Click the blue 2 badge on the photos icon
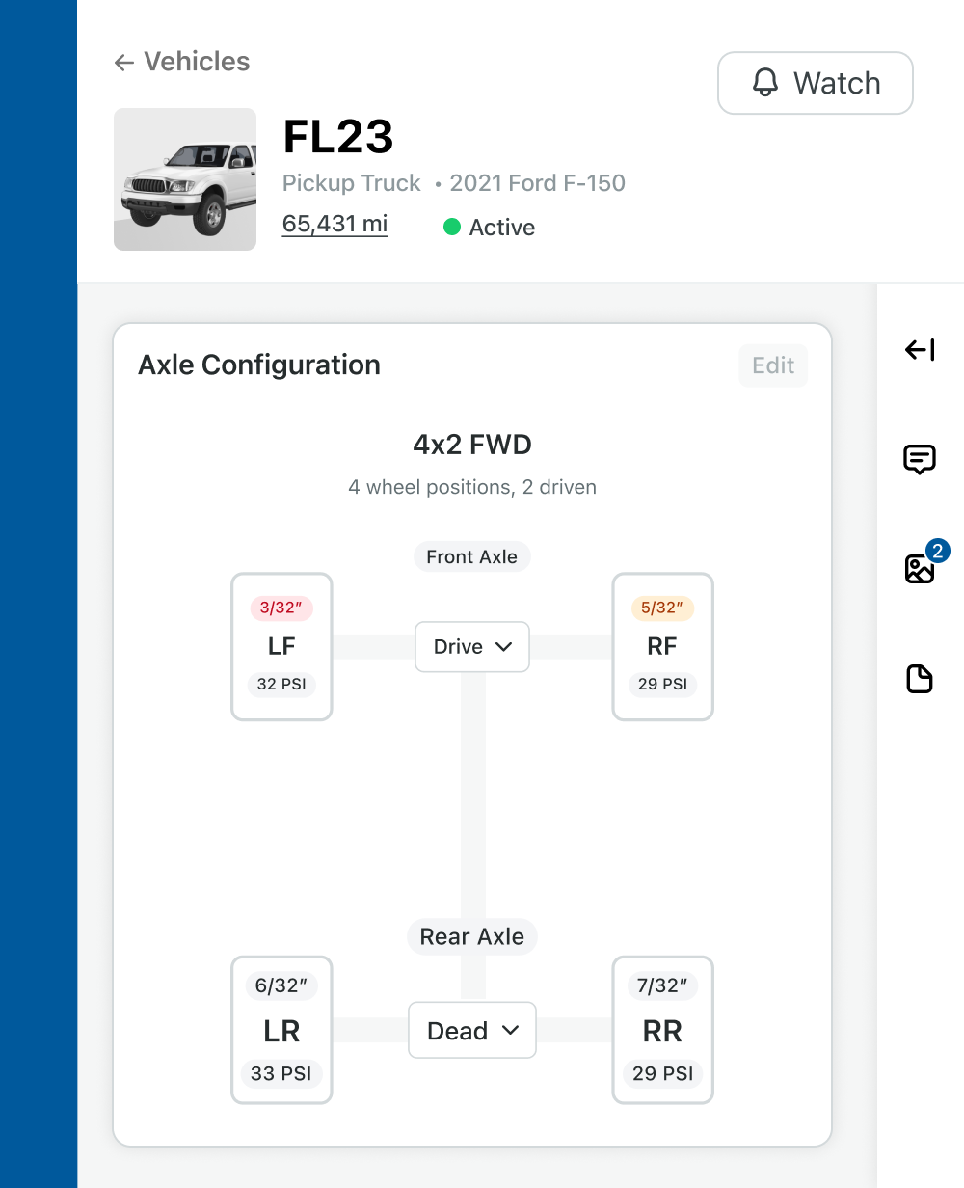 click(937, 551)
